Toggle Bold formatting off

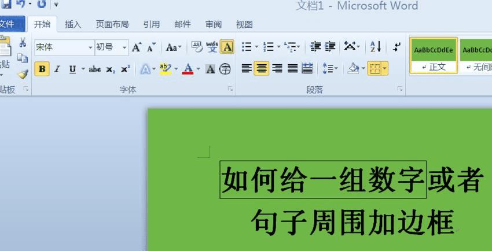(42, 69)
